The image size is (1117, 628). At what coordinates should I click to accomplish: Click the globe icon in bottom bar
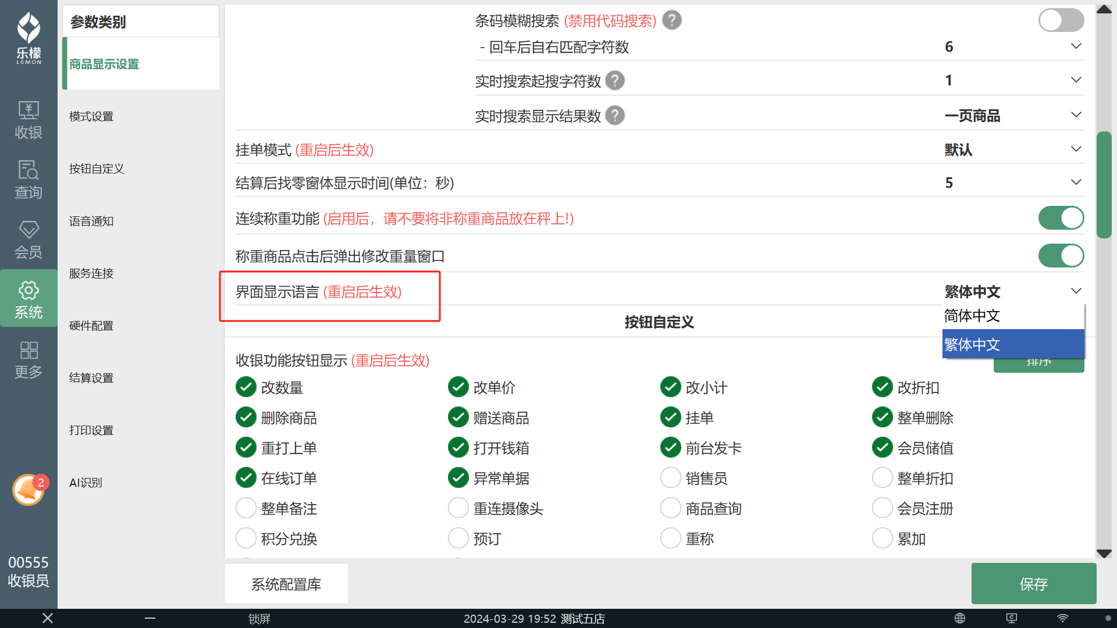(x=960, y=618)
